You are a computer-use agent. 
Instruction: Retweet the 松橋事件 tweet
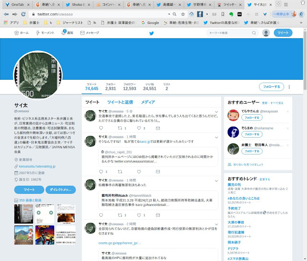coord(120,215)
